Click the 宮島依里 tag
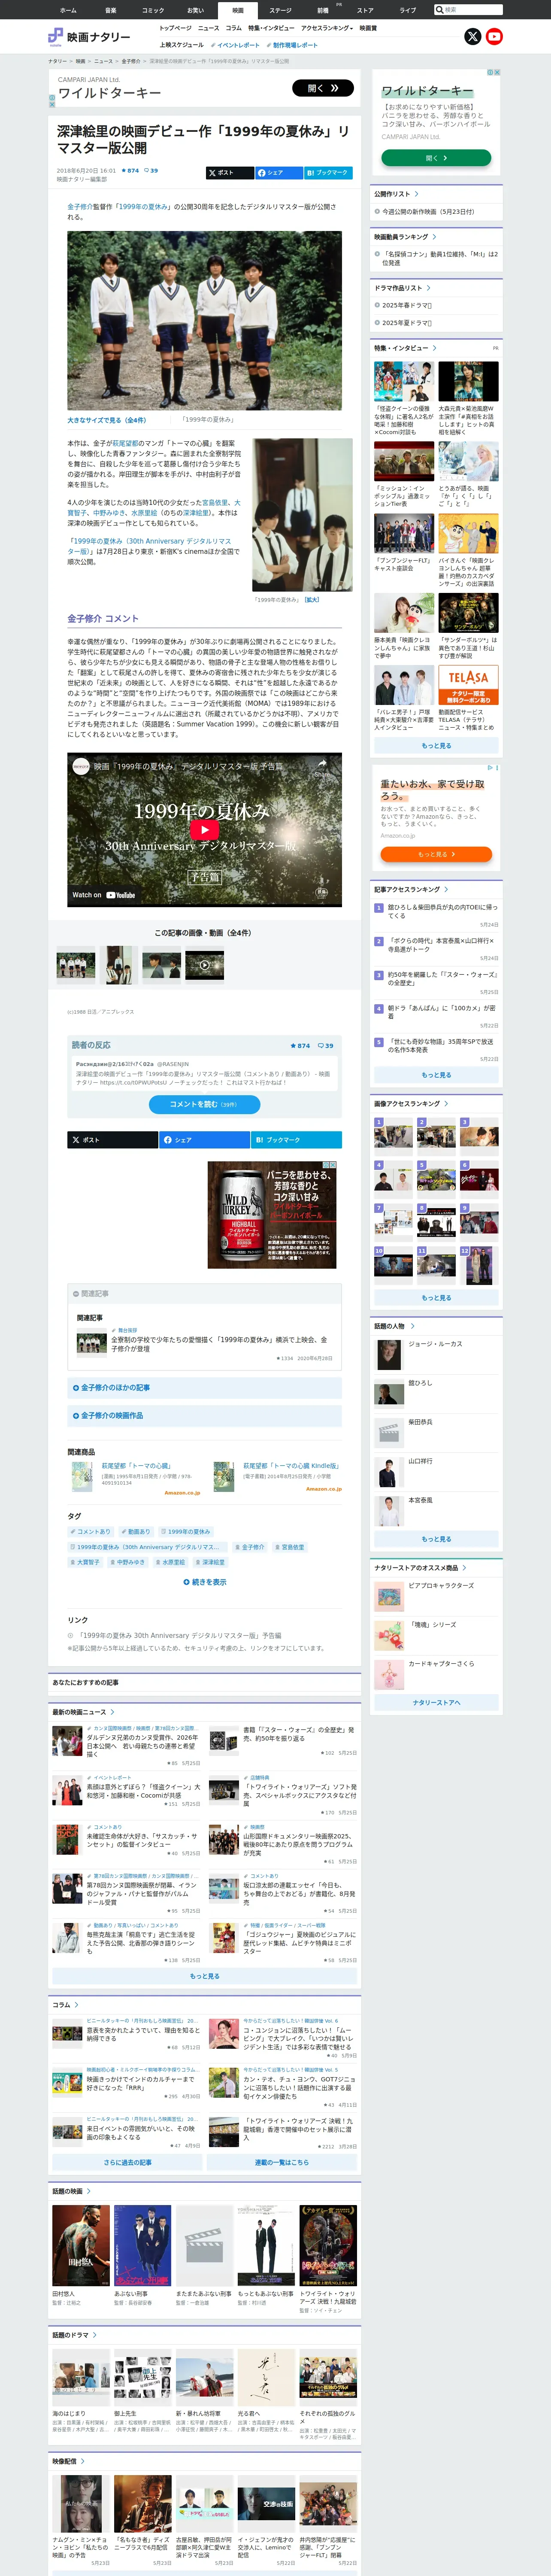 click(x=290, y=1547)
